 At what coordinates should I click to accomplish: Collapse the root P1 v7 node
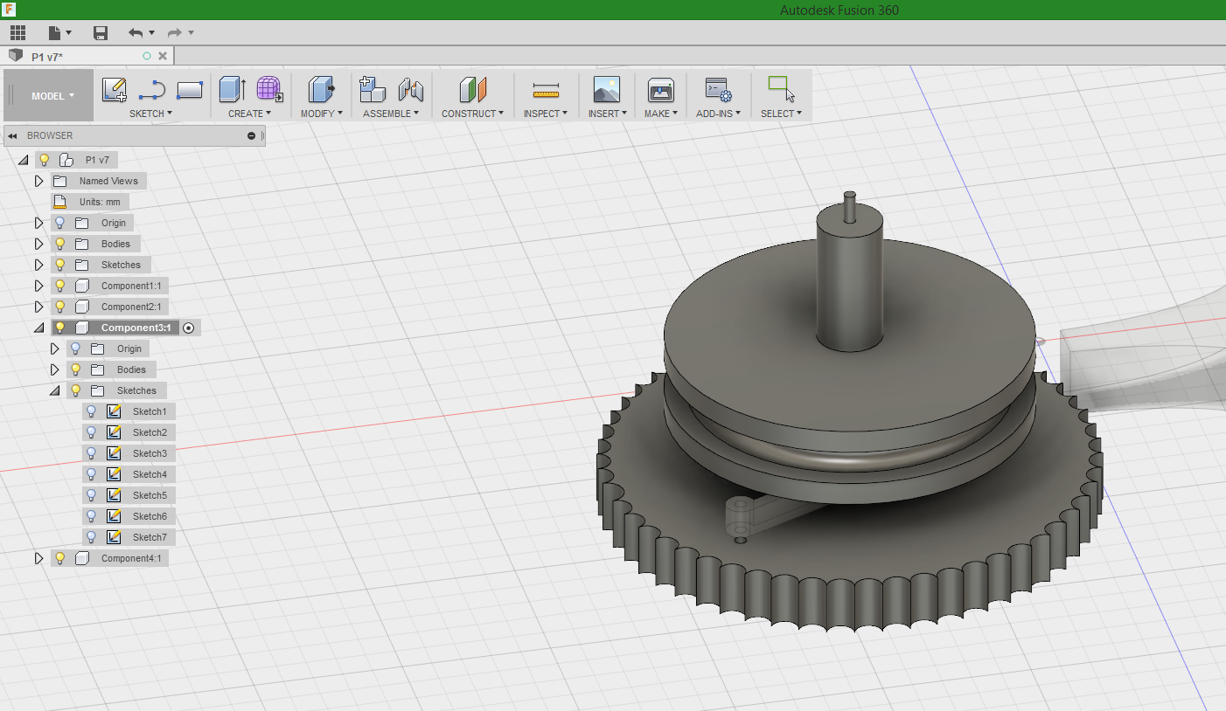(23, 160)
